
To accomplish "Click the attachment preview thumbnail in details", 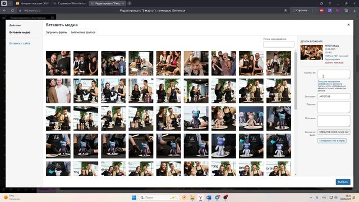I will [312, 52].
